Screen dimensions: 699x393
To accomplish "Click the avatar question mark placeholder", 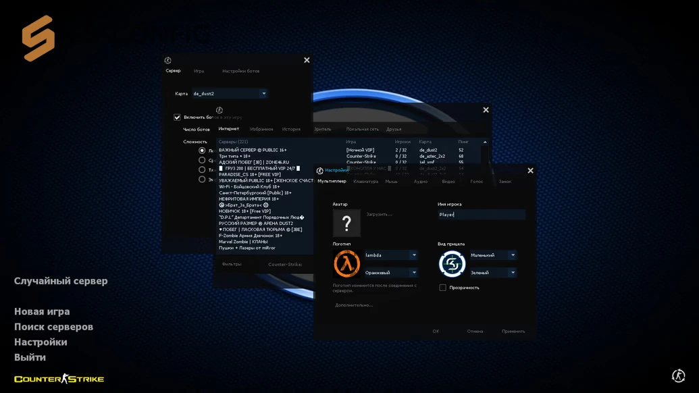I will point(346,223).
